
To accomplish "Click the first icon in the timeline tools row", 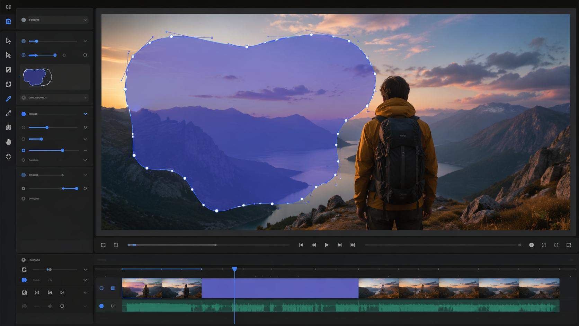I will [24, 293].
